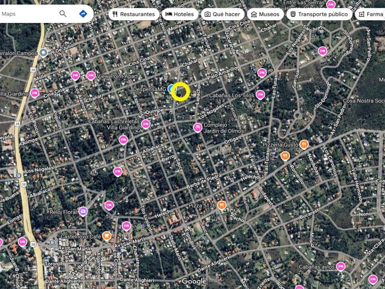Select the Hoteles category chip
This screenshot has width=385, height=289.
[180, 14]
